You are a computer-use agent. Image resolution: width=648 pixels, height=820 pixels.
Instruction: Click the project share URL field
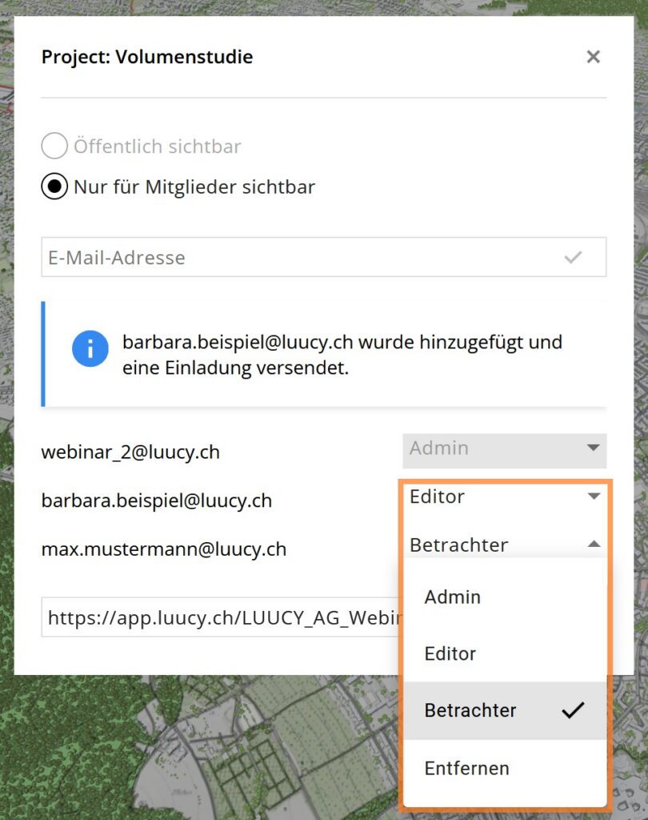pyautogui.click(x=220, y=617)
